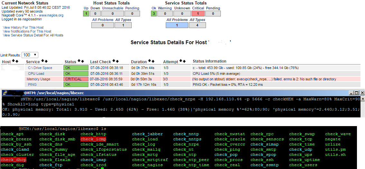
Task: Click the Memory Usage service link
Action: pyautogui.click(x=38, y=79)
